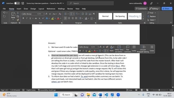Open the Borders dropdown arrow
The image size is (174, 98).
coord(94,18)
